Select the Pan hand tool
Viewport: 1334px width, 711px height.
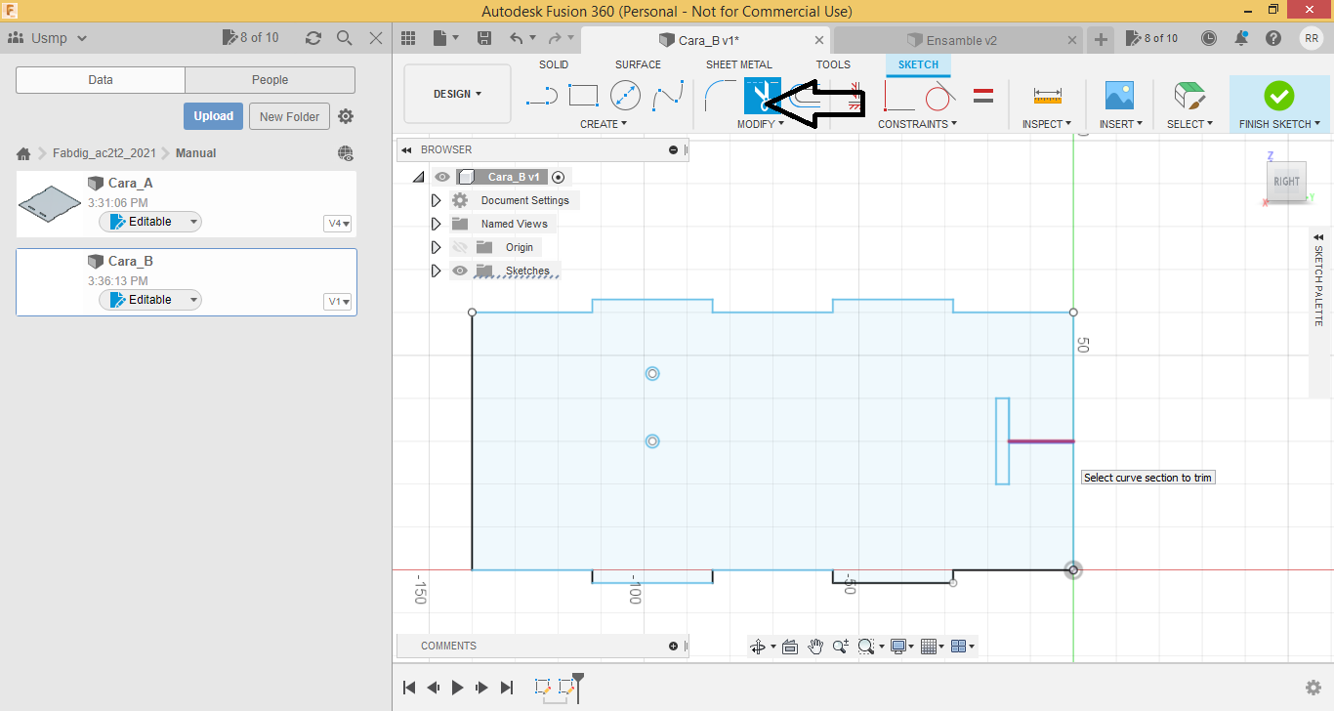[x=815, y=647]
